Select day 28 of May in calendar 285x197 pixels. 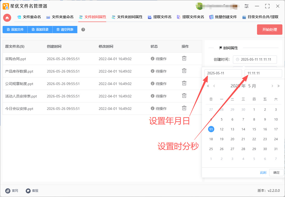pos(243,149)
